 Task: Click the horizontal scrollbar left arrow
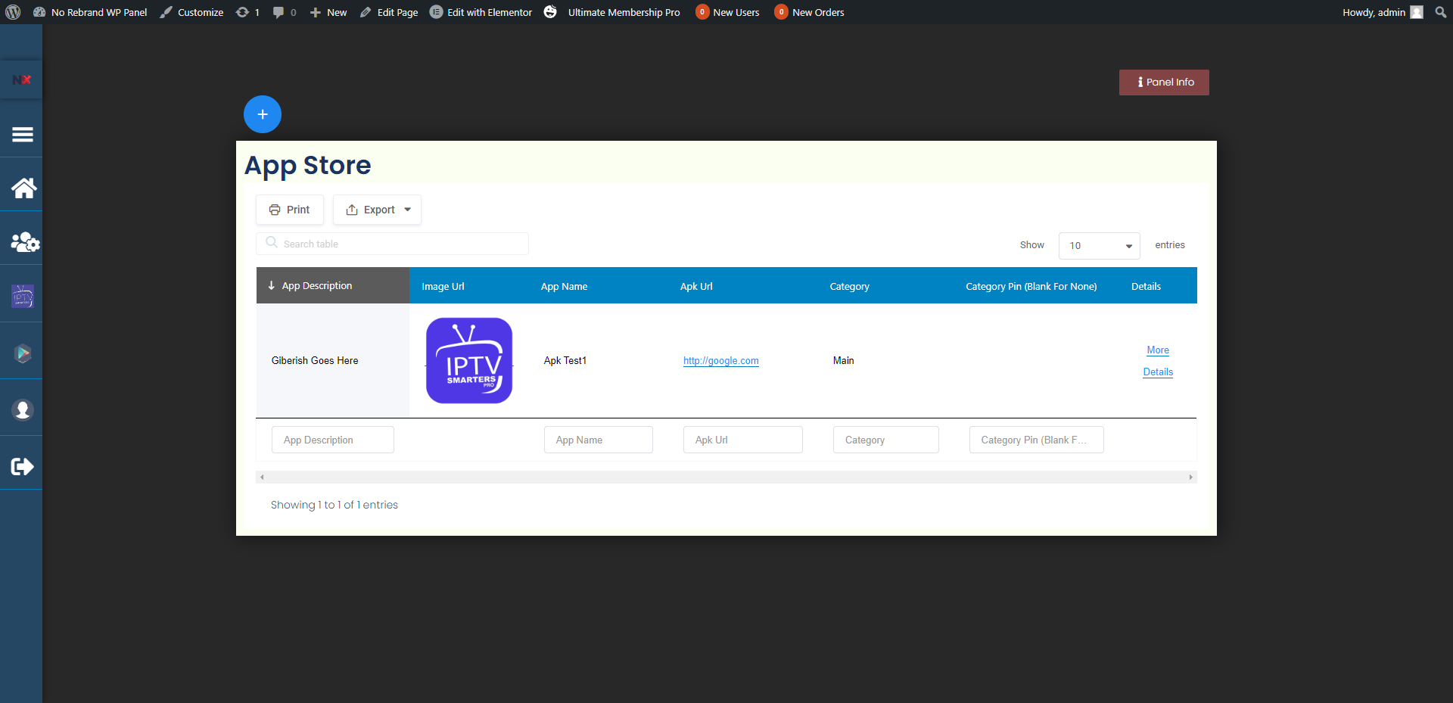[262, 477]
